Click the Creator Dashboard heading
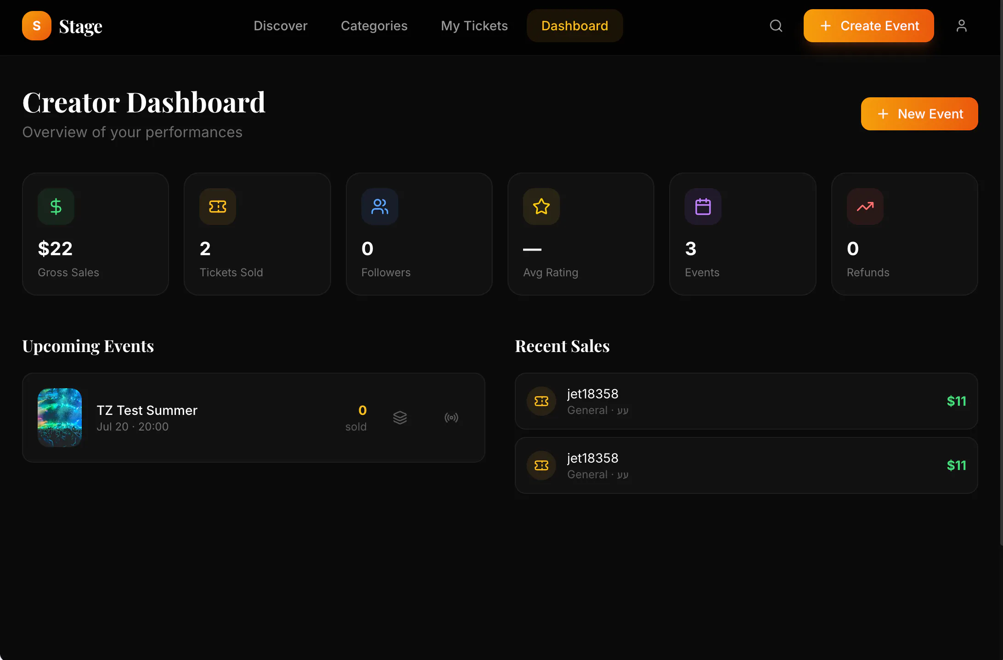The height and width of the screenshot is (660, 1003). [144, 102]
